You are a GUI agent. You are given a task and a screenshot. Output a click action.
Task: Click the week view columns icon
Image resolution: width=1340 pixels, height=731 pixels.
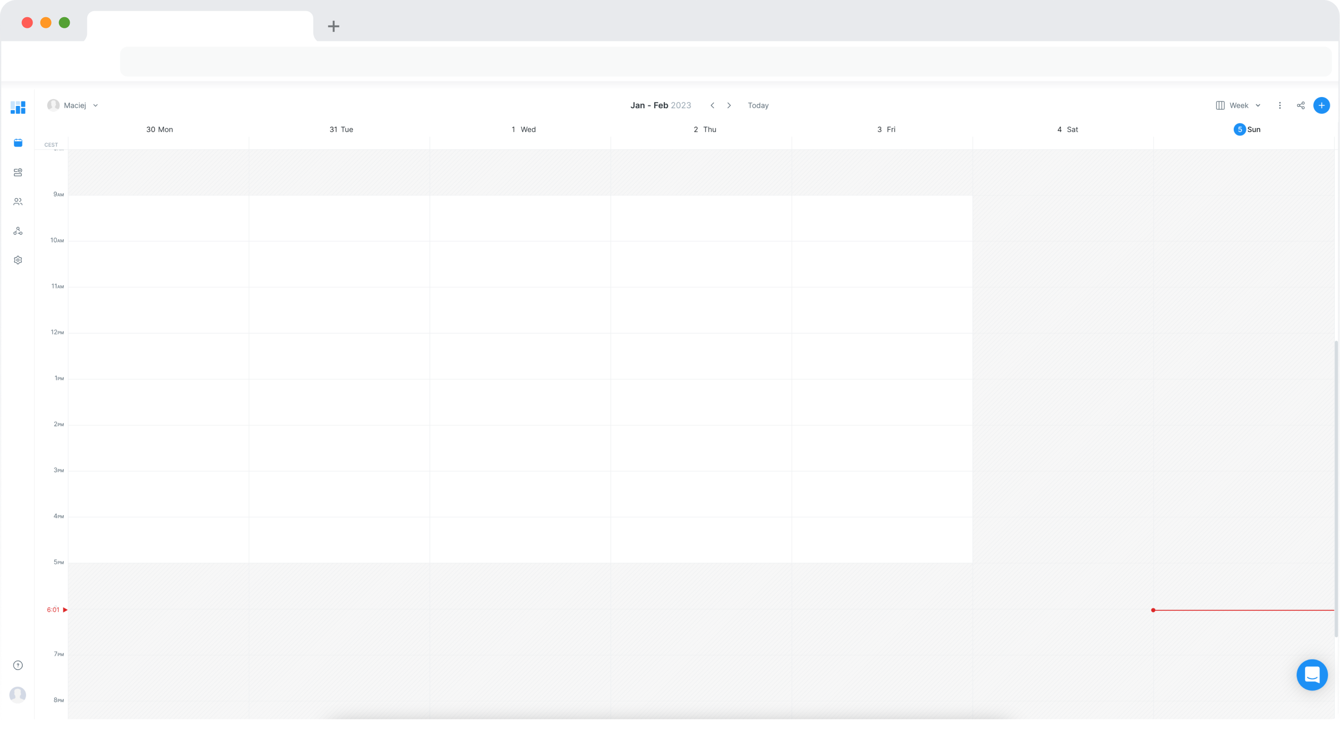[x=1220, y=105]
